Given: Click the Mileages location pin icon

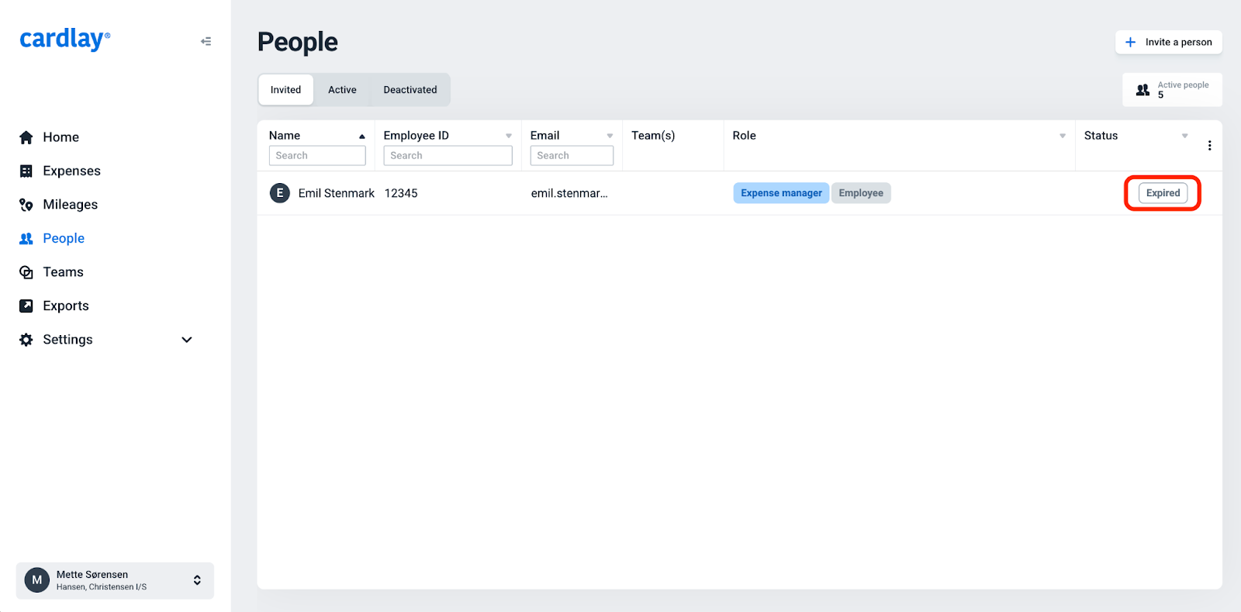Looking at the screenshot, I should tap(26, 205).
